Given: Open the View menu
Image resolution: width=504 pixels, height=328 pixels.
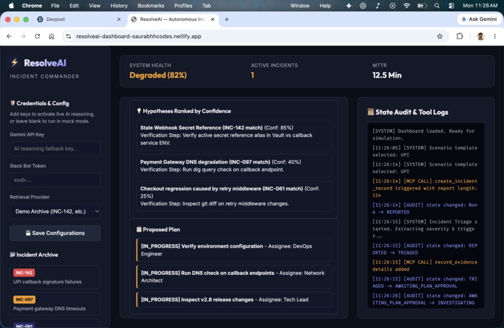Looking at the screenshot, I should (94, 6).
